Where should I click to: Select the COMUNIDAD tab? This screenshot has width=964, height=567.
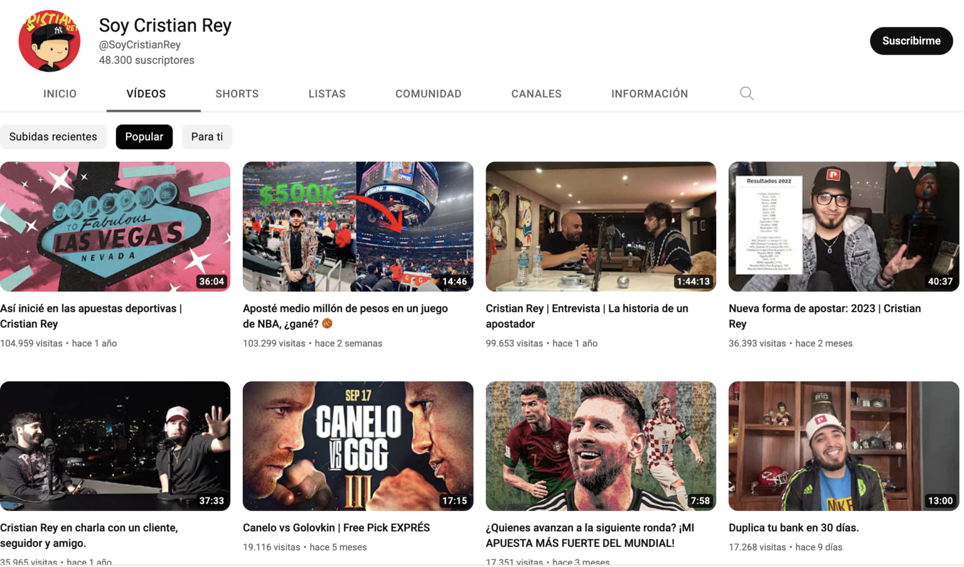428,94
